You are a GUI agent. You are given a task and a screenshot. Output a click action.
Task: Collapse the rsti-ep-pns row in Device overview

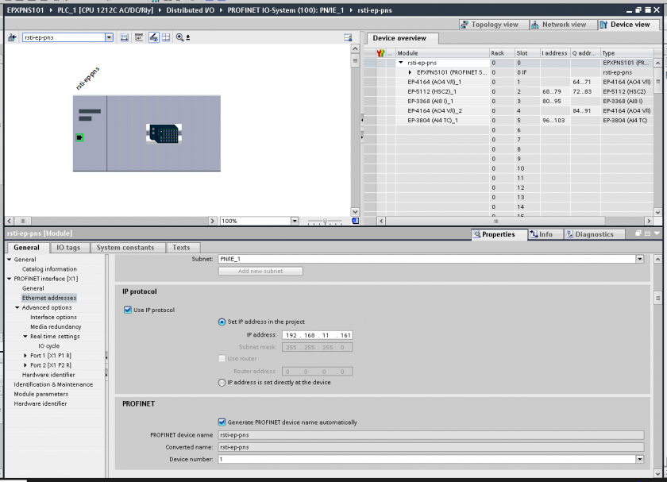pyautogui.click(x=401, y=63)
